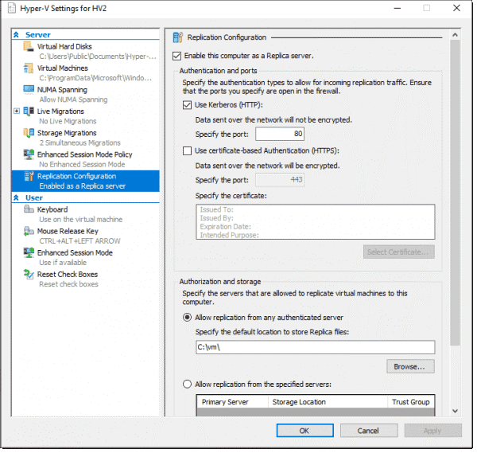The image size is (477, 453).
Task: Click the OK button
Action: 304,431
